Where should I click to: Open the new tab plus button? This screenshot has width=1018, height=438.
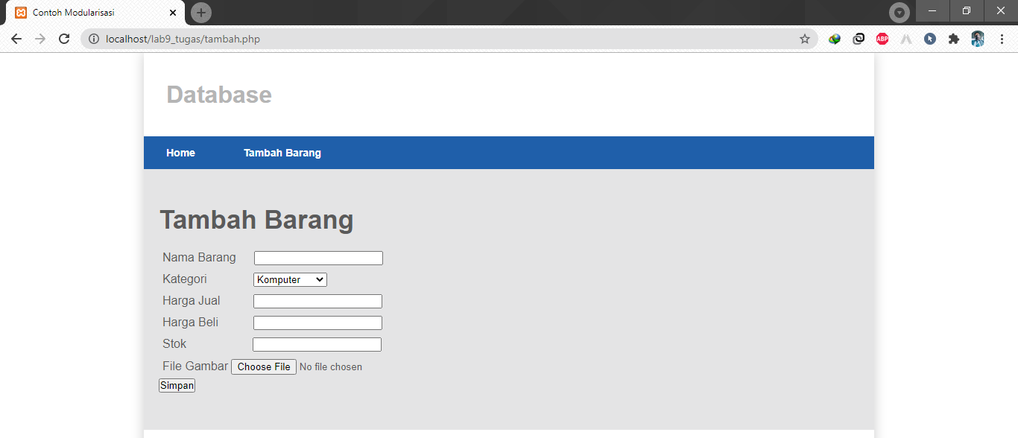pos(201,13)
